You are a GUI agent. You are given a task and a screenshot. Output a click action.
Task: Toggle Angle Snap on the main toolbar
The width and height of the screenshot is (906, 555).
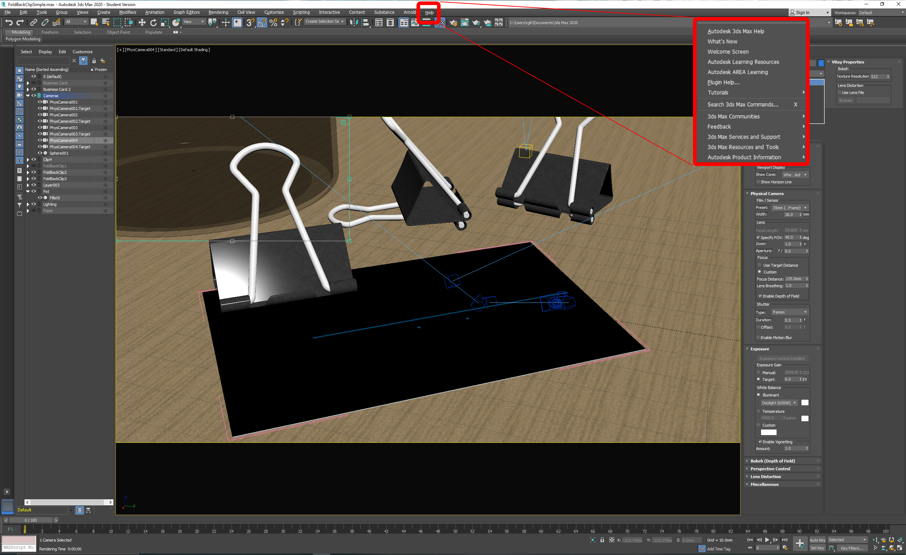[262, 22]
